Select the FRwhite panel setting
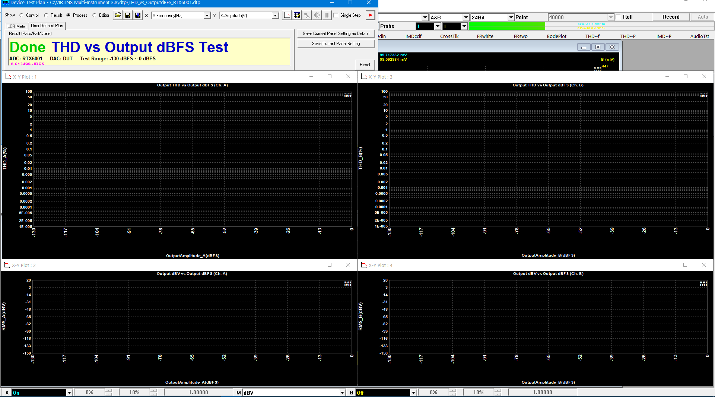 [x=485, y=36]
